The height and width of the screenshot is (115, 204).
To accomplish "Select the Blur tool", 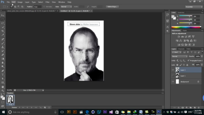I will (x=3, y=63).
